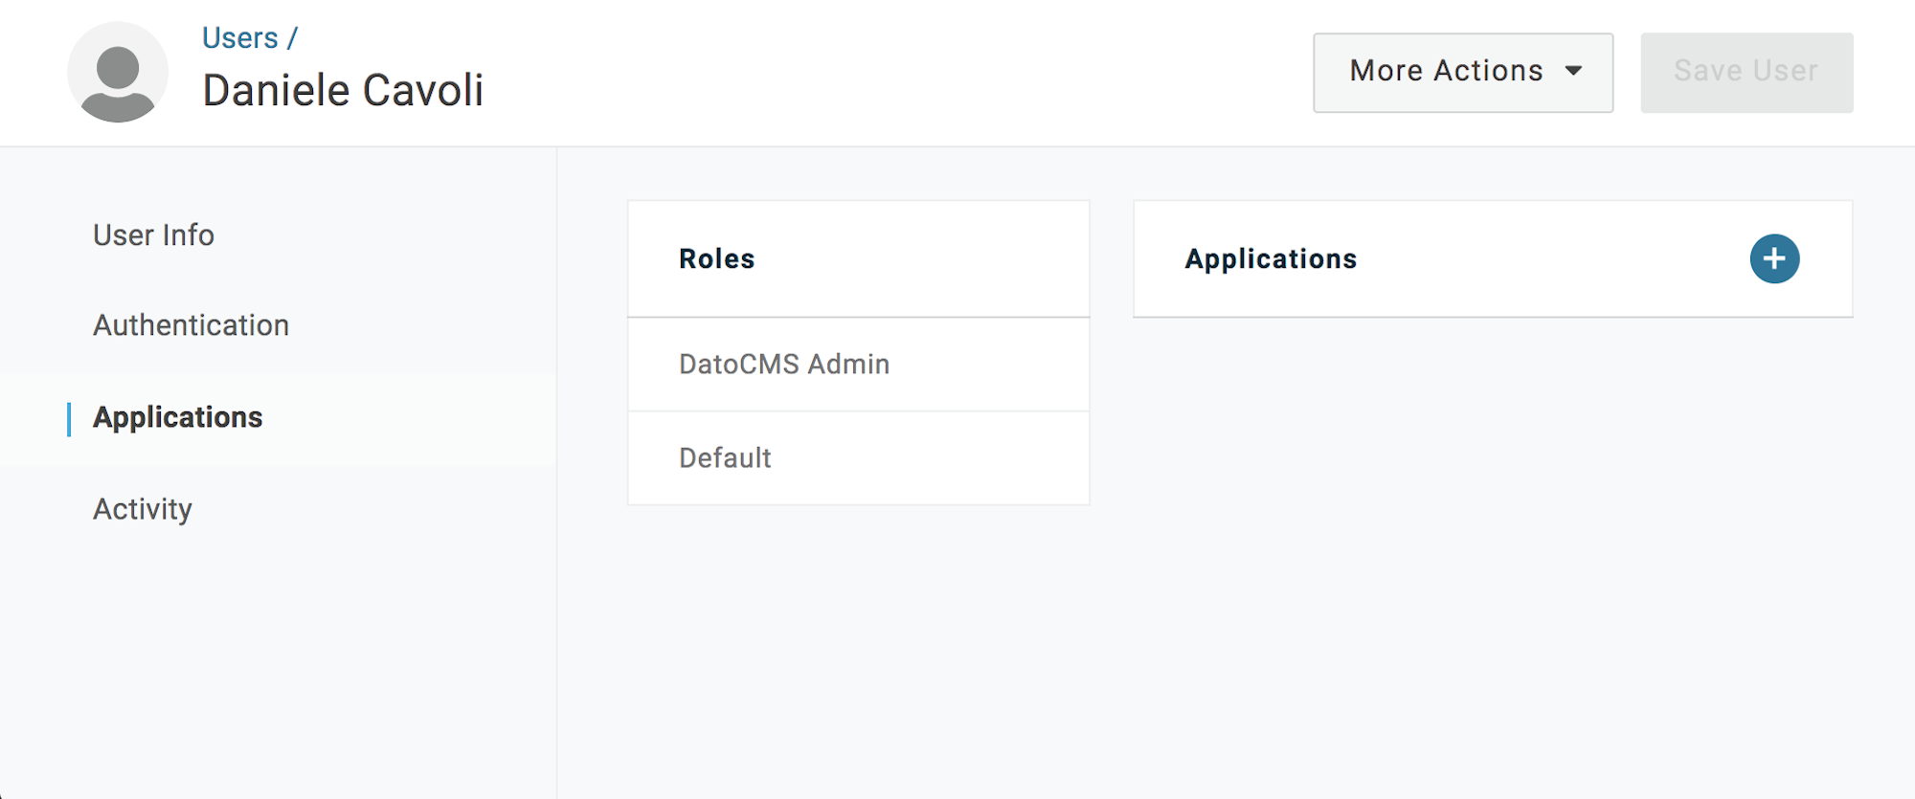
Task: Add an application with the plus icon
Action: point(1774,258)
